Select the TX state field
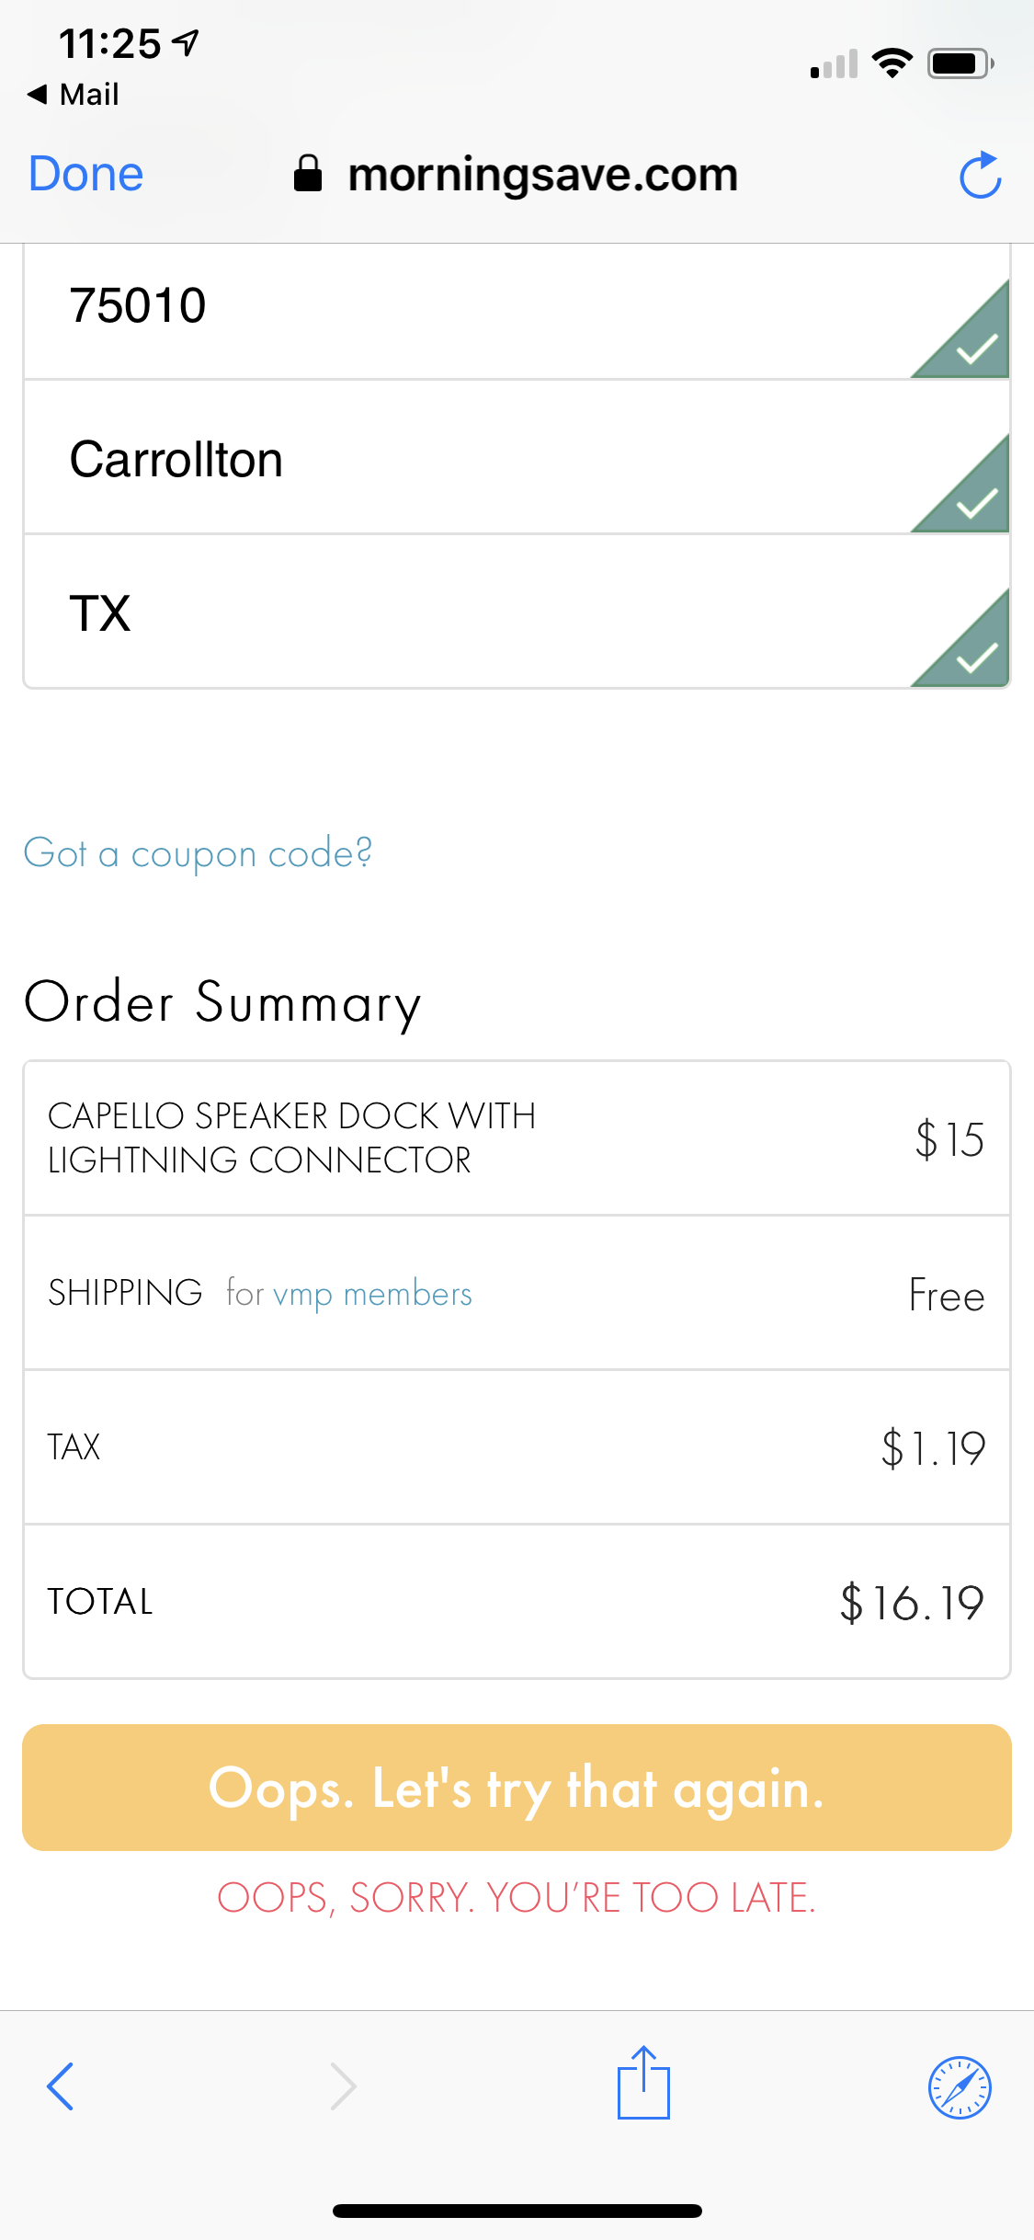The width and height of the screenshot is (1034, 2240). pos(460,613)
